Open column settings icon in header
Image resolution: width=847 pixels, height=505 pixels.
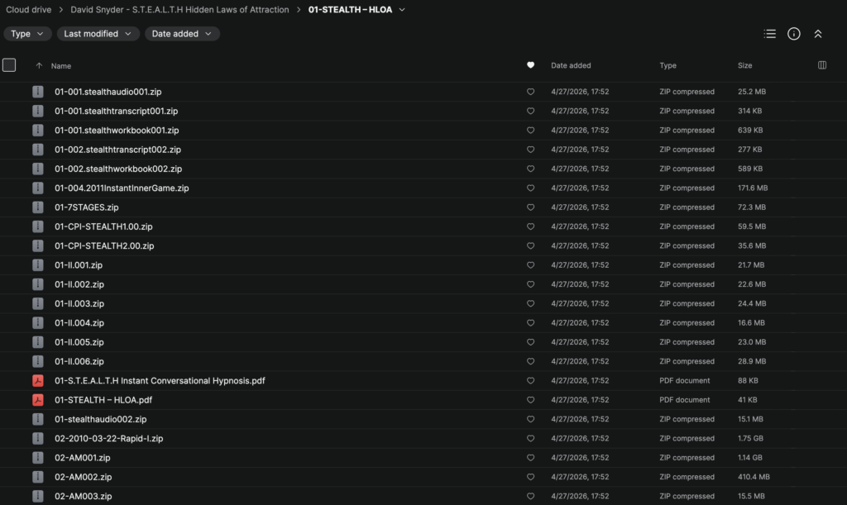coord(821,65)
